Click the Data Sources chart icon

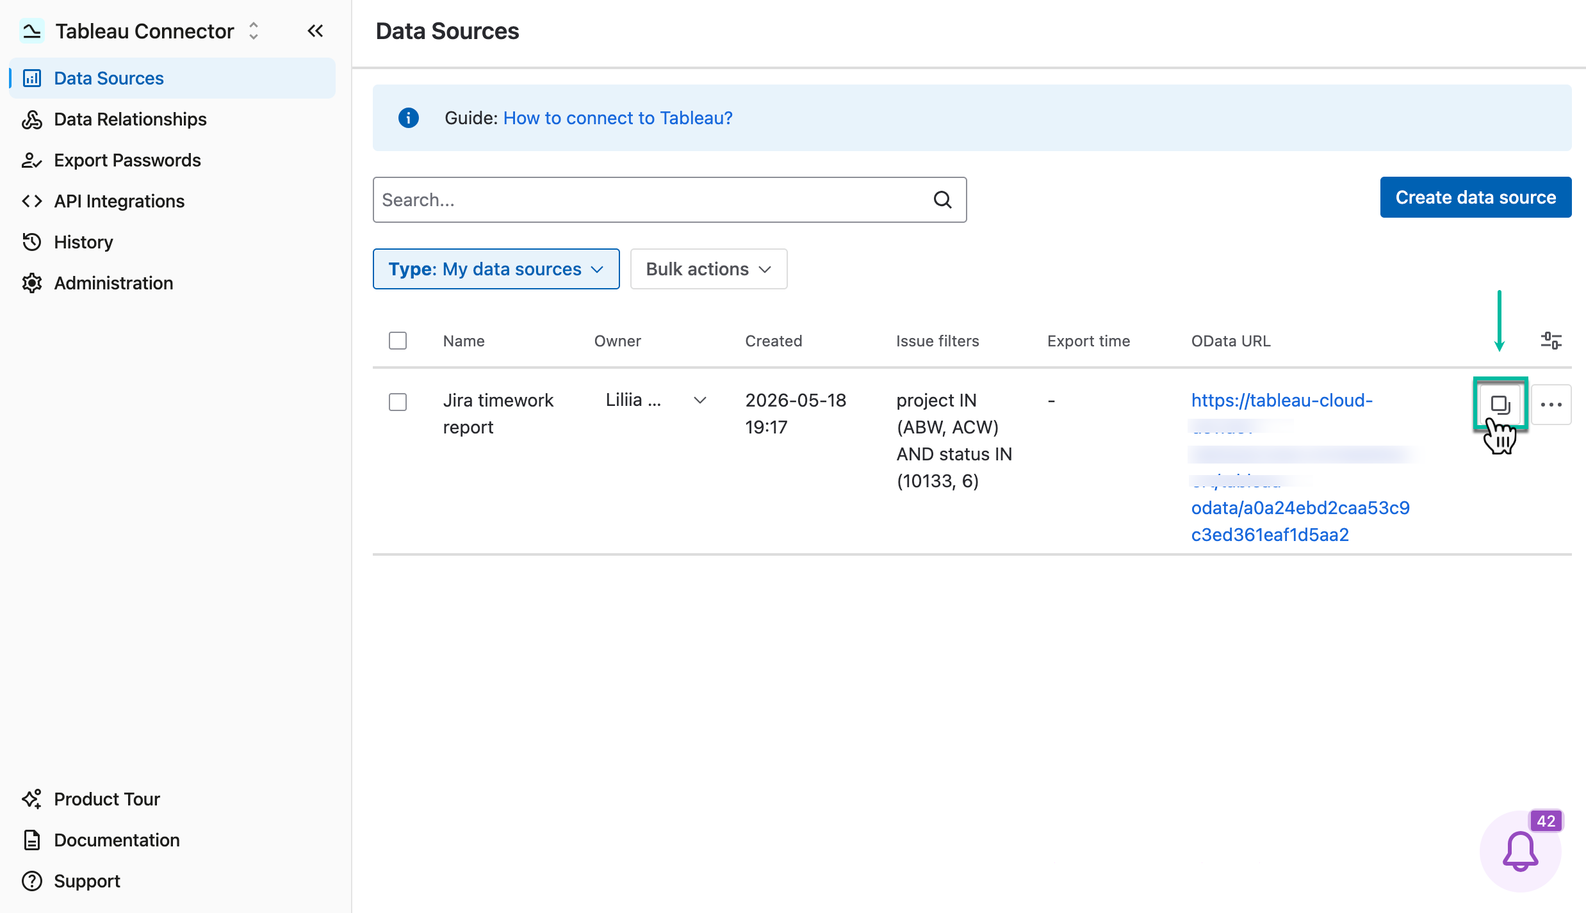click(x=32, y=78)
